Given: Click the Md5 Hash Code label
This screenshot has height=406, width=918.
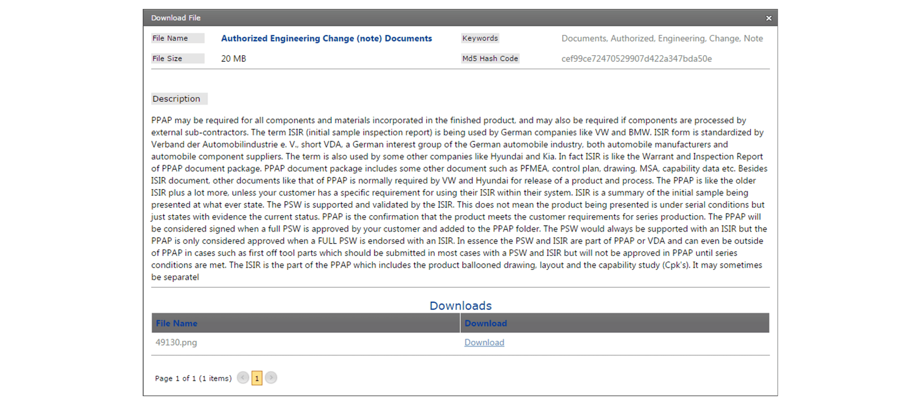Looking at the screenshot, I should 490,59.
